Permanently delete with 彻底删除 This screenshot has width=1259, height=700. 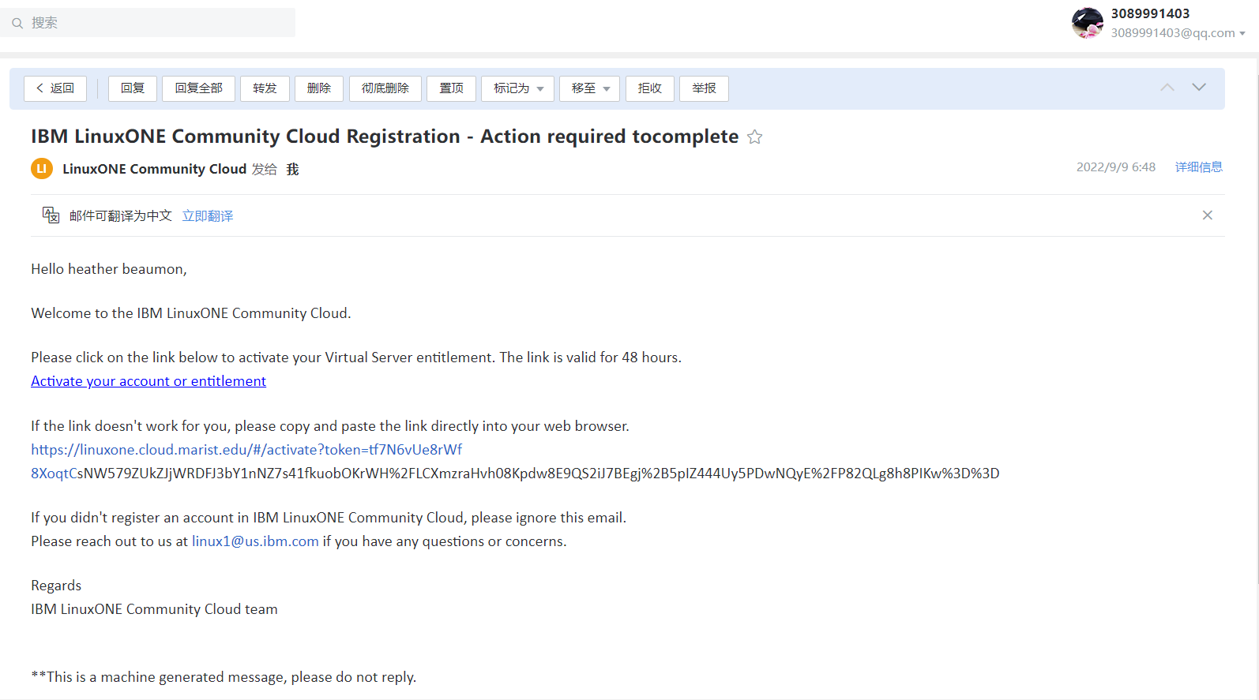pos(385,88)
